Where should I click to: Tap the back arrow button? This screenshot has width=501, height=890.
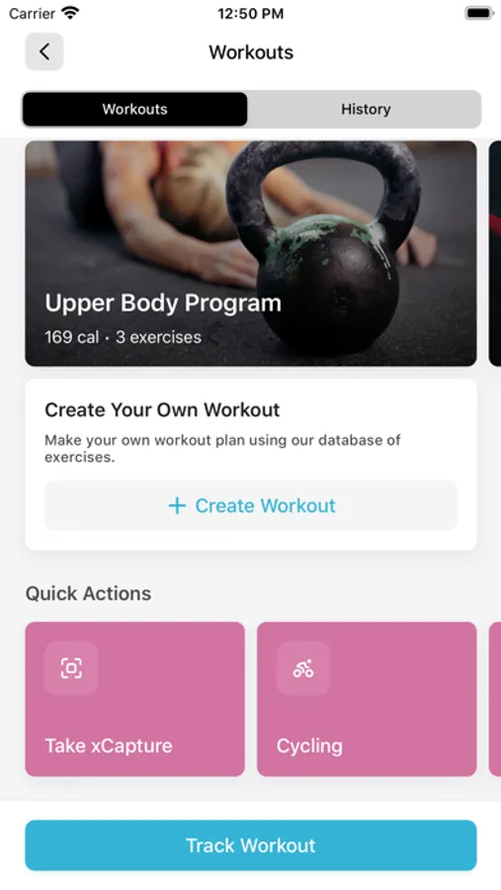coord(44,51)
